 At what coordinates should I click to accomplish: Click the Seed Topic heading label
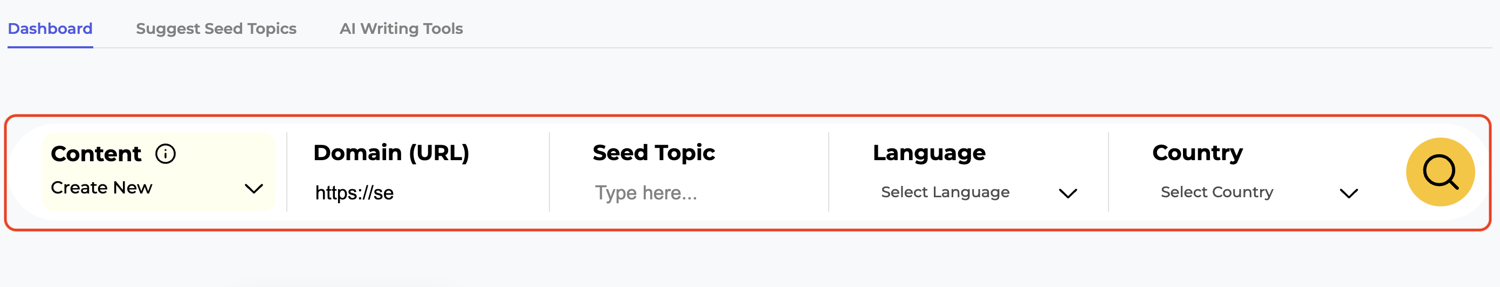653,153
